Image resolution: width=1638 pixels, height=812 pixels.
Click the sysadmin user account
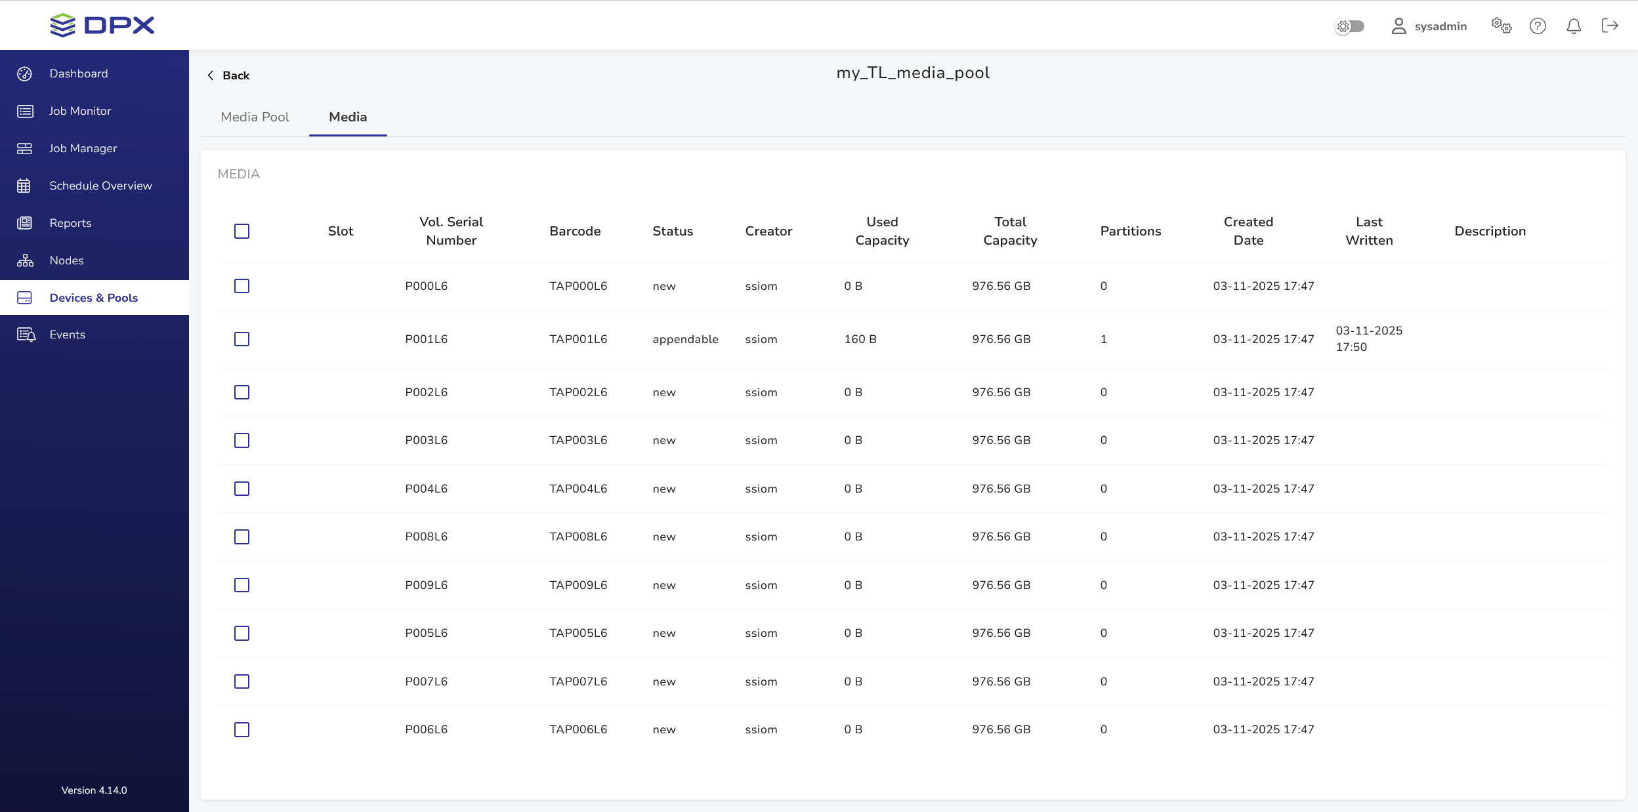[x=1429, y=26]
